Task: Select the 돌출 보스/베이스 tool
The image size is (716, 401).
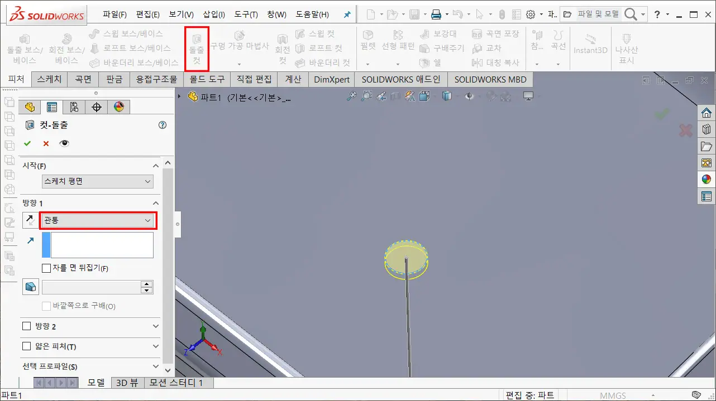Action: click(x=25, y=49)
